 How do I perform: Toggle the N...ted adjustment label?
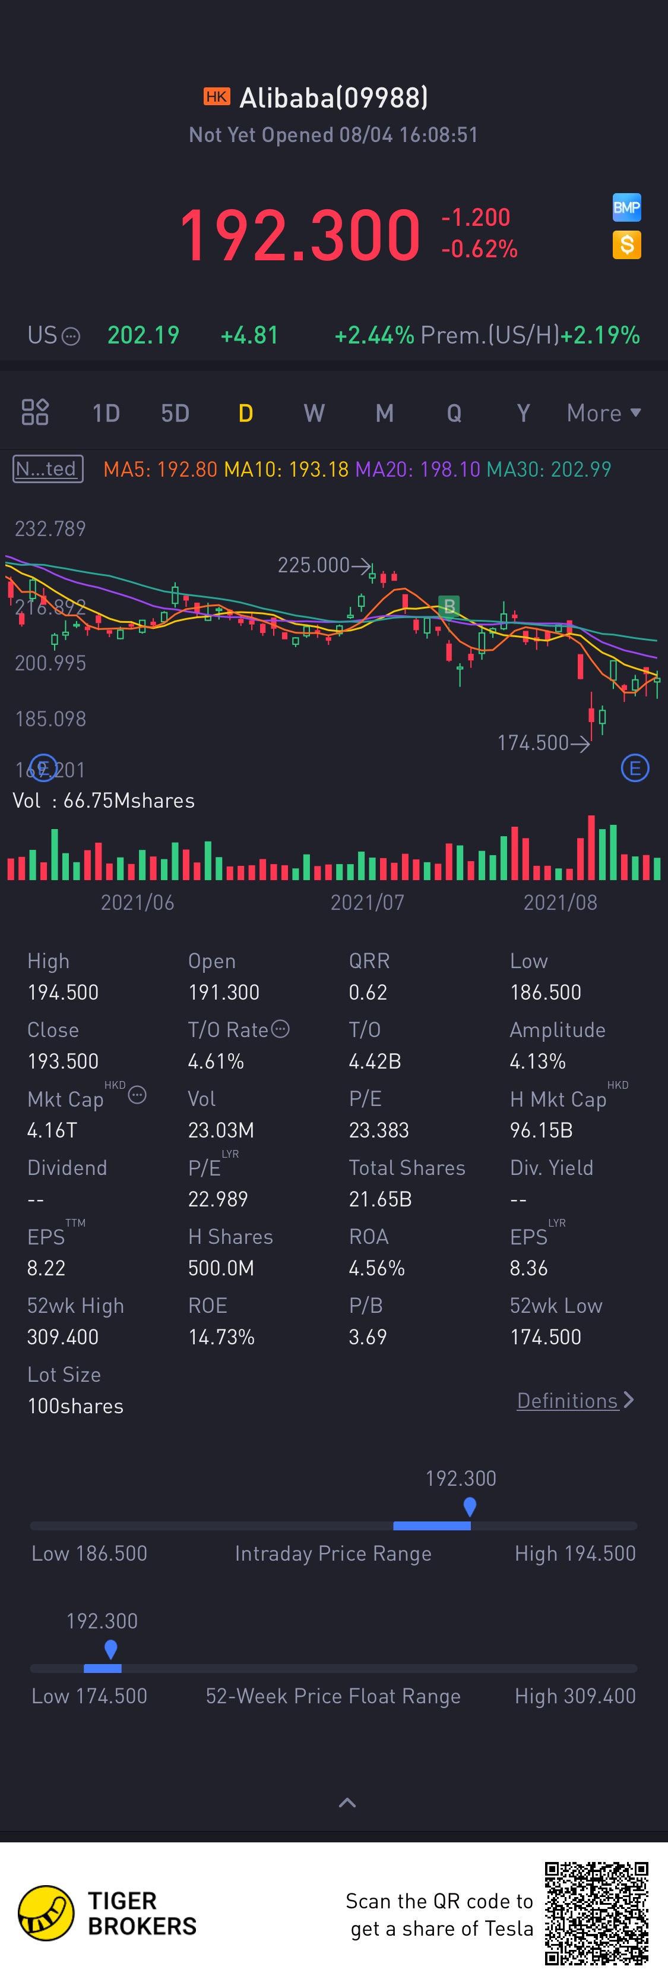[47, 468]
